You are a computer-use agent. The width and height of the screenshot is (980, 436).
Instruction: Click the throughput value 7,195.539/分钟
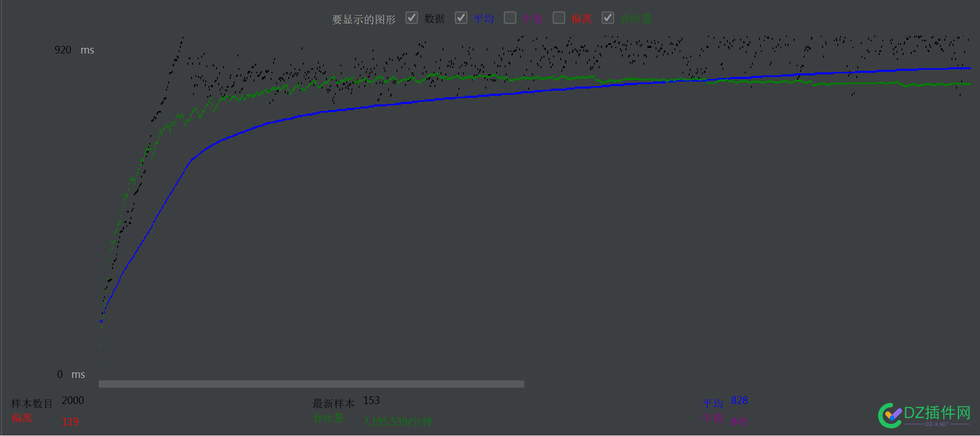coord(397,422)
